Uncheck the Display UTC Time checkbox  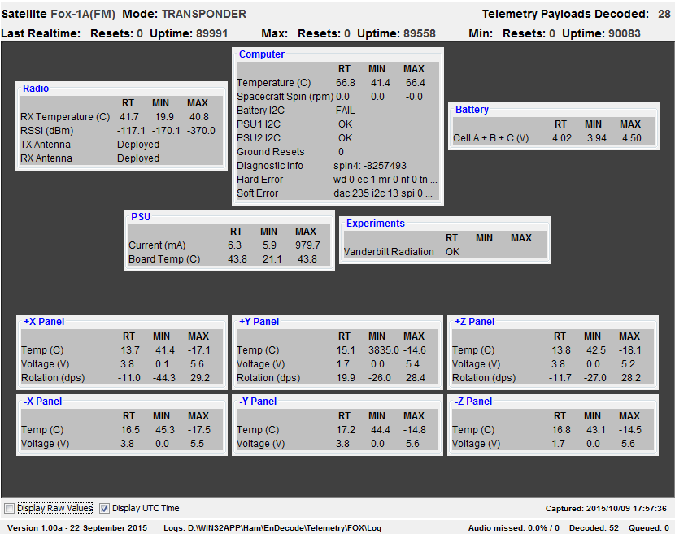[x=104, y=508]
